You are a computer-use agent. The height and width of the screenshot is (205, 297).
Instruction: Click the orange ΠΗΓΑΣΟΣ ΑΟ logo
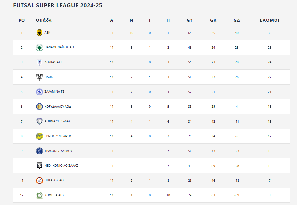[39, 180]
